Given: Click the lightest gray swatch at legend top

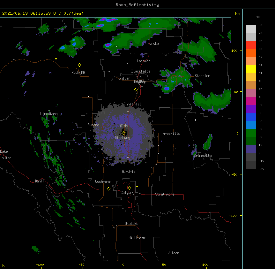Looking at the screenshot, I should click(x=251, y=29).
